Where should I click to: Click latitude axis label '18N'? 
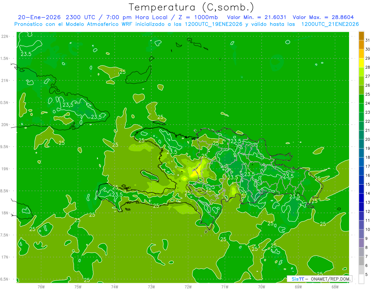(x=5, y=213)
